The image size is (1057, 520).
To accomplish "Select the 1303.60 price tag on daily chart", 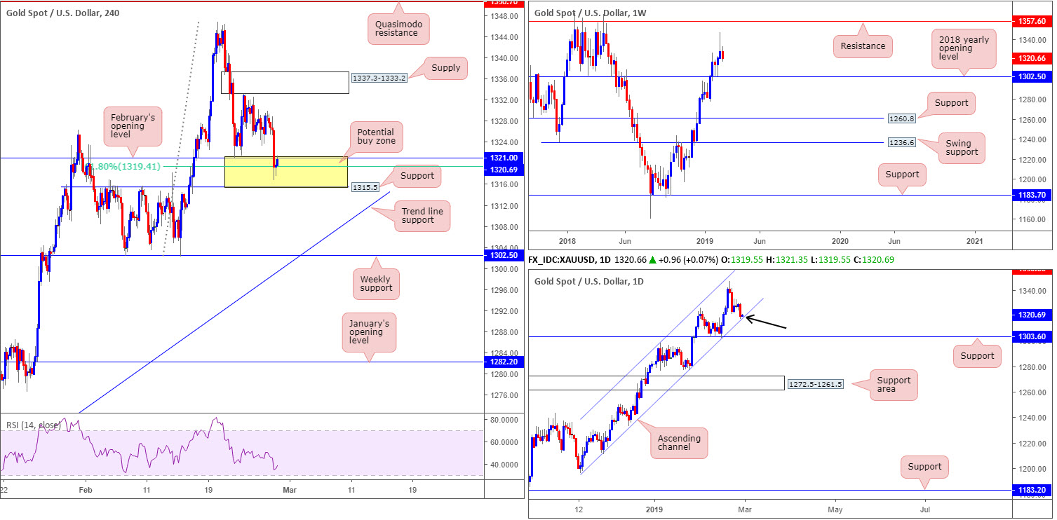I will click(1032, 337).
